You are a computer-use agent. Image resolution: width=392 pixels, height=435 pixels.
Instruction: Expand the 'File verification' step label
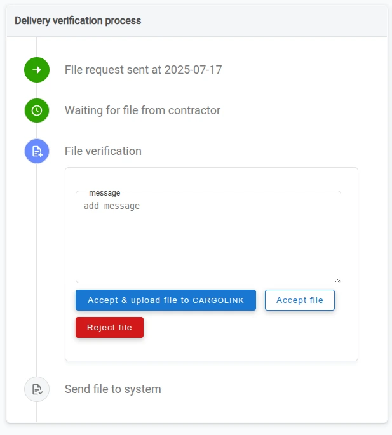coord(103,151)
